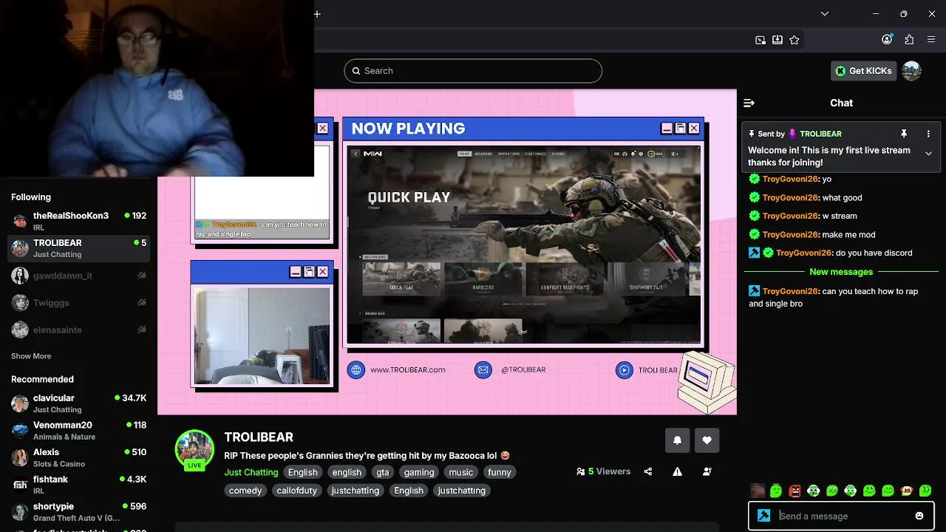Expand the pinned welcome message chevron
The height and width of the screenshot is (532, 946).
pos(928,153)
